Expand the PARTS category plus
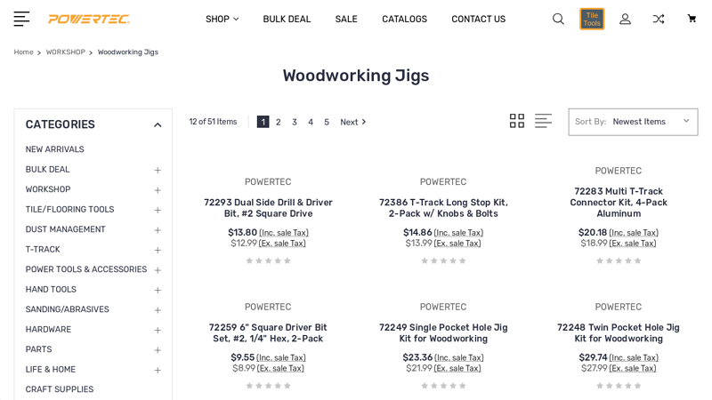This screenshot has height=400, width=712. 158,350
